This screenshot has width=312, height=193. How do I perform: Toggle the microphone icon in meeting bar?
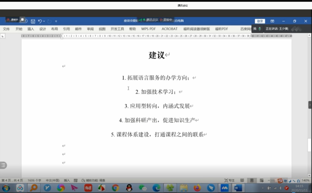pos(260,29)
